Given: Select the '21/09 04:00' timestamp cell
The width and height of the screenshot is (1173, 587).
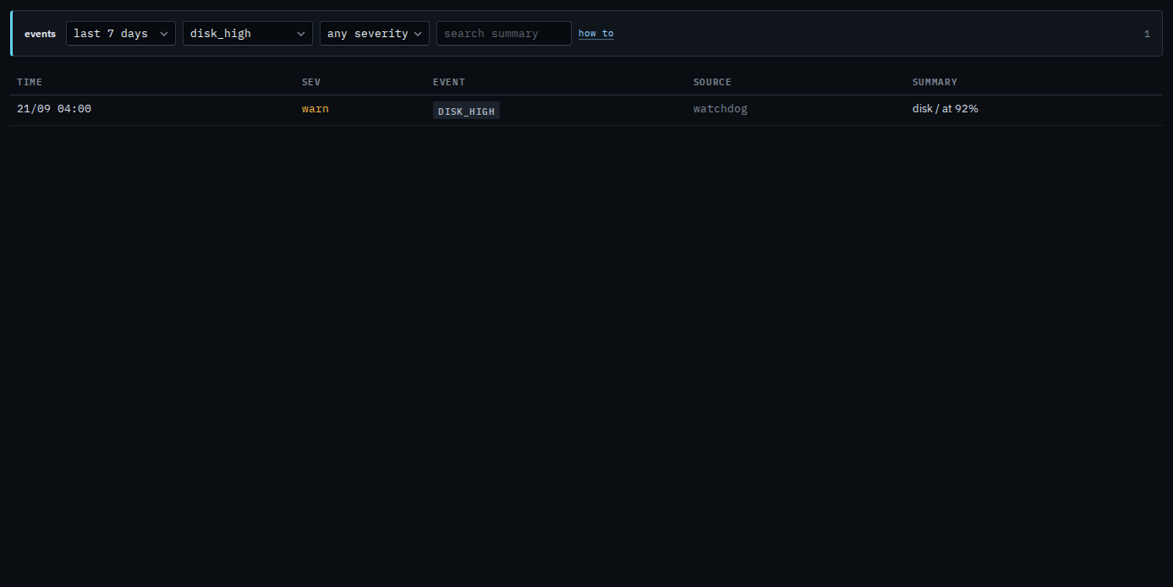Looking at the screenshot, I should click(54, 109).
